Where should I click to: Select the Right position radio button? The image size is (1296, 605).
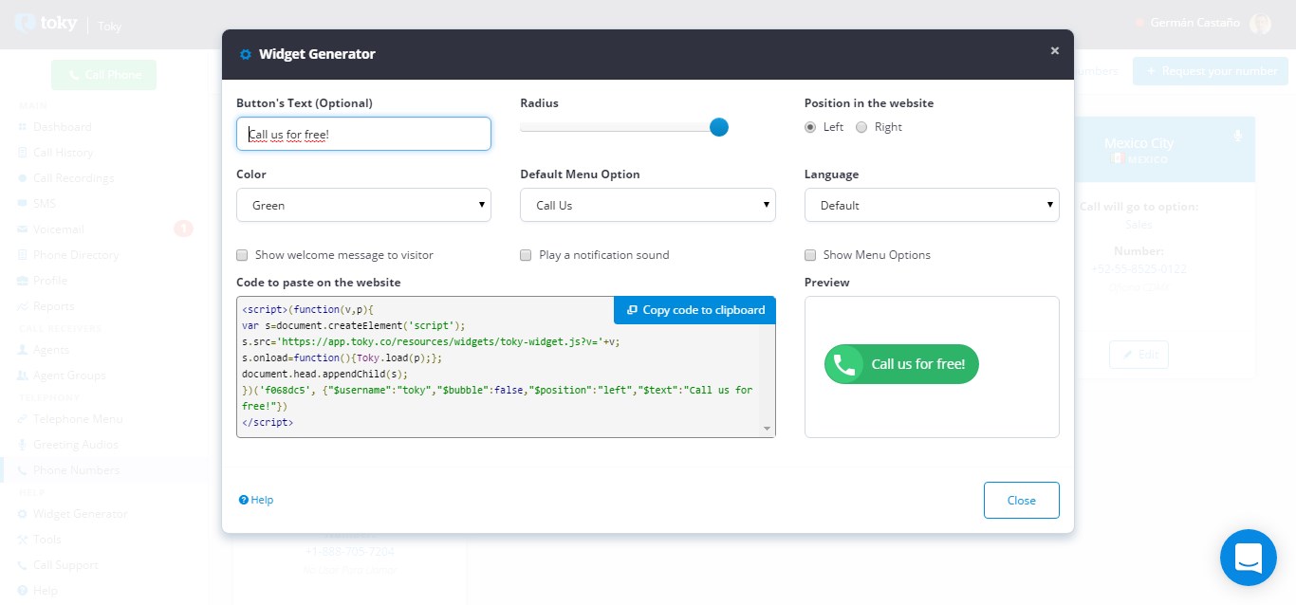(861, 127)
